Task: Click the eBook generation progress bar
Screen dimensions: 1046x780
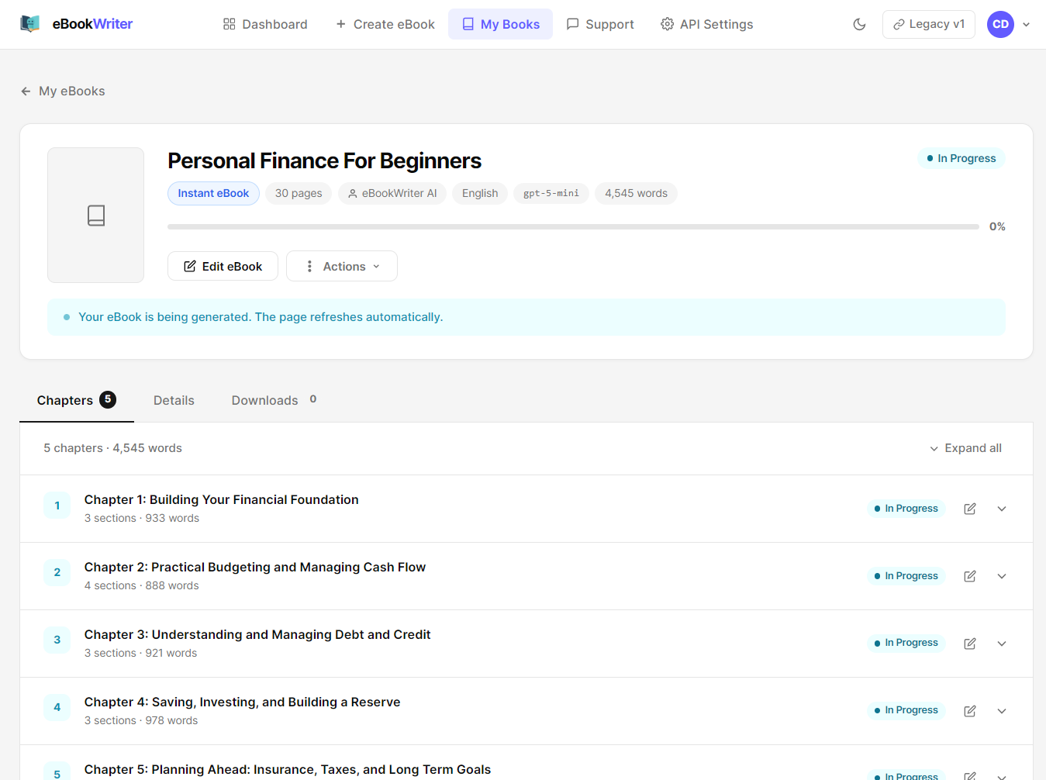Action: pyautogui.click(x=573, y=226)
